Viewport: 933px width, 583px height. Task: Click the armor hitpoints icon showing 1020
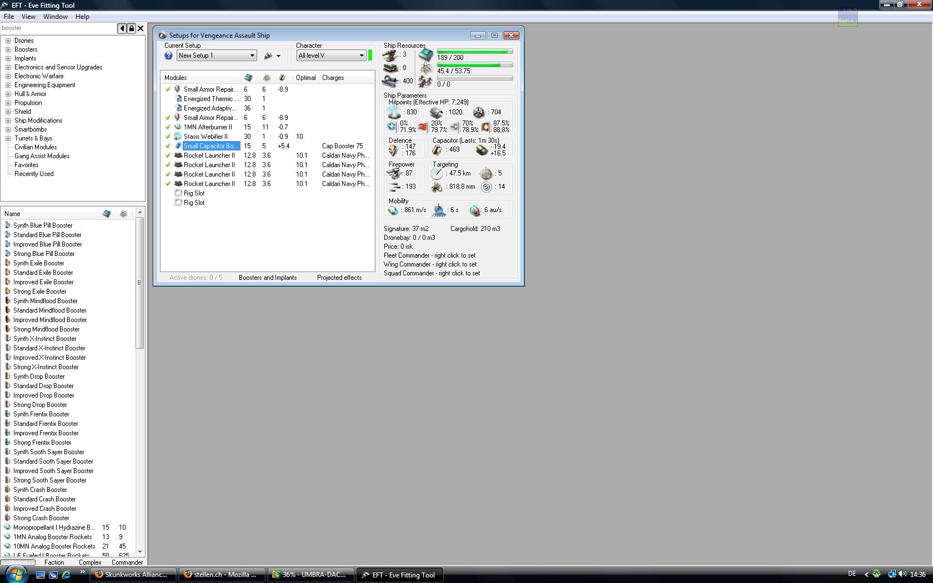437,112
